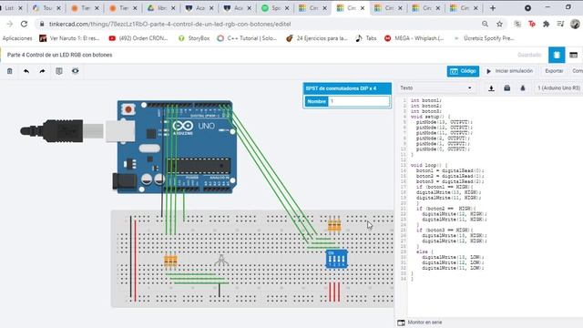
Task: Open the browser extensions puzzle icon
Action: 547,24
